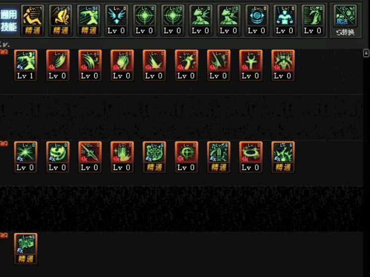Click the 通用技能 category label

coord(9,21)
